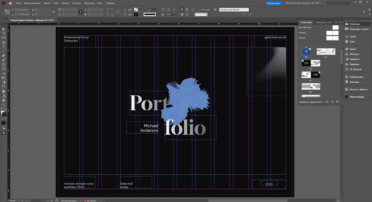Select the 4-5 spread thumbnail
This screenshot has height=202, width=372.
(x=311, y=63)
